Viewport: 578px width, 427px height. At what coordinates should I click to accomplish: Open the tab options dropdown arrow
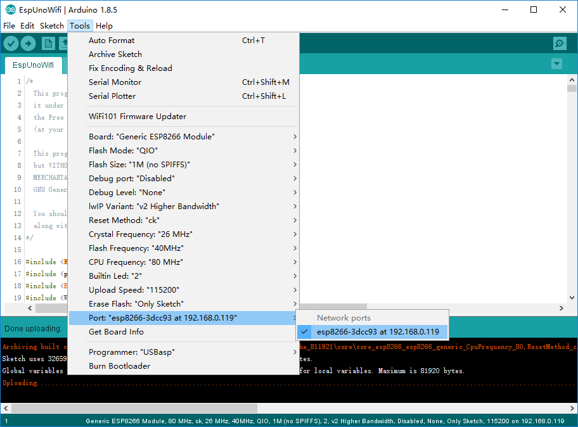[556, 64]
